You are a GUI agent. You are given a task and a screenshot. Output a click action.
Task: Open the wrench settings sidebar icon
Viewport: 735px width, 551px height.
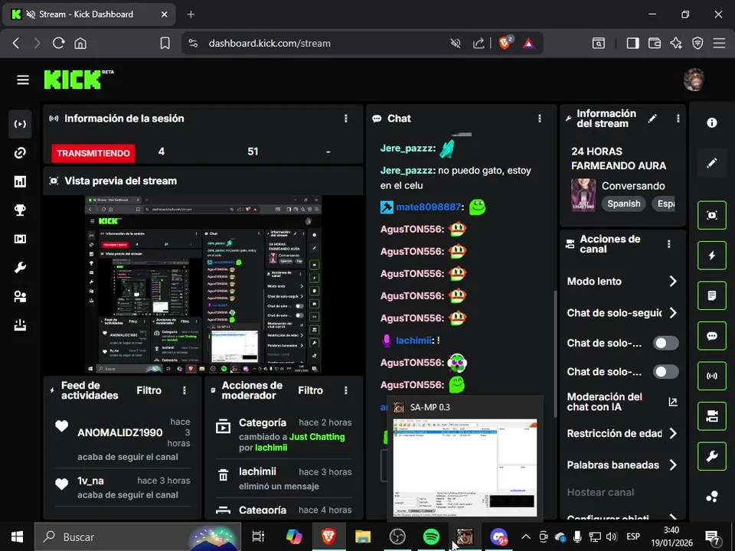coord(20,268)
